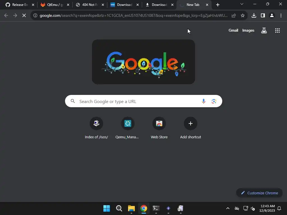Click the address bar URL
287x215 pixels.
point(133,16)
